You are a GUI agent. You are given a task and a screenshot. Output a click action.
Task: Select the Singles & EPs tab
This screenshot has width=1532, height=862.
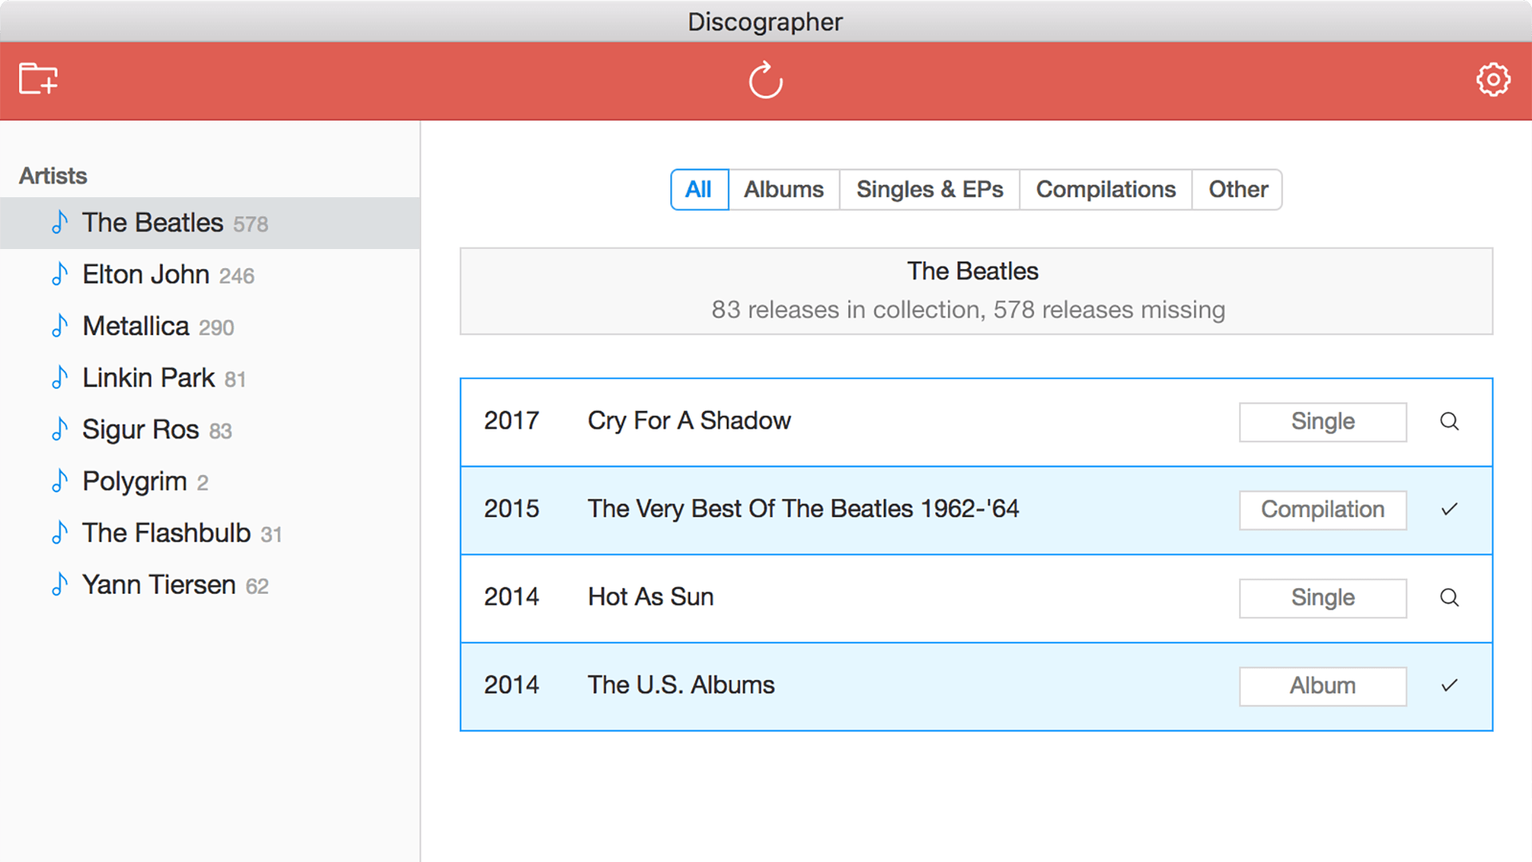pos(929,190)
